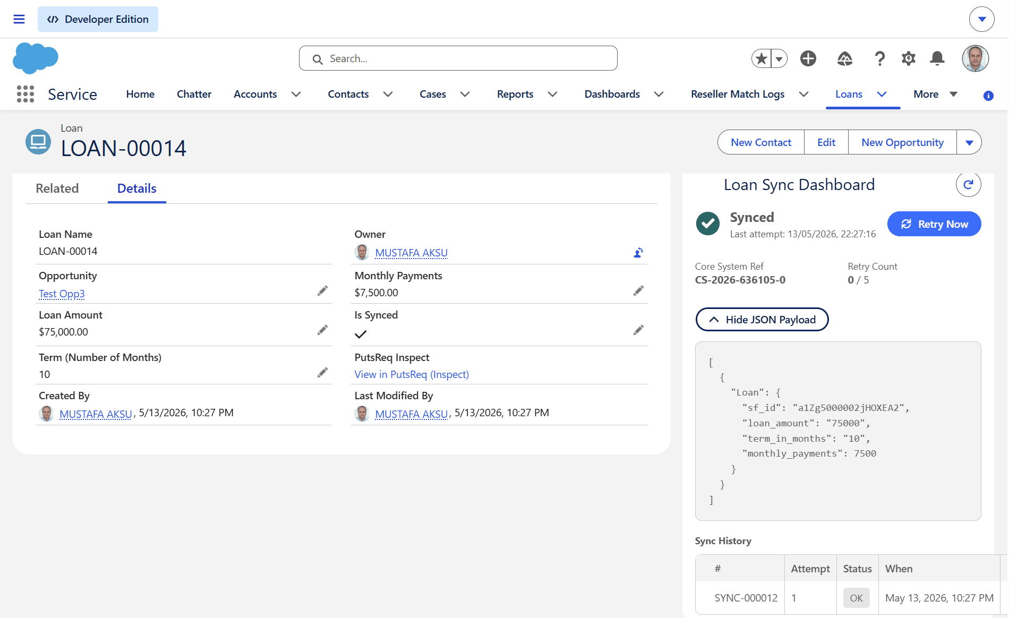Screen dimensions: 1009x618
Task: Refresh the Loan Sync Dashboard
Action: 968,184
